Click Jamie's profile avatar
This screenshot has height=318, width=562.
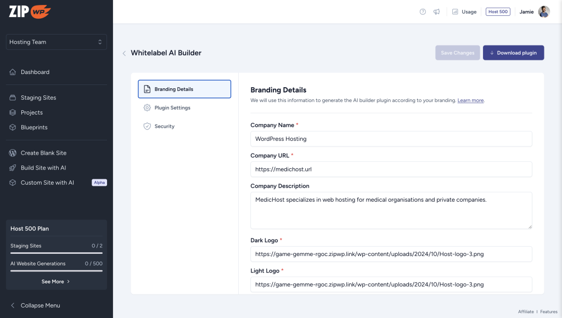coord(544,12)
